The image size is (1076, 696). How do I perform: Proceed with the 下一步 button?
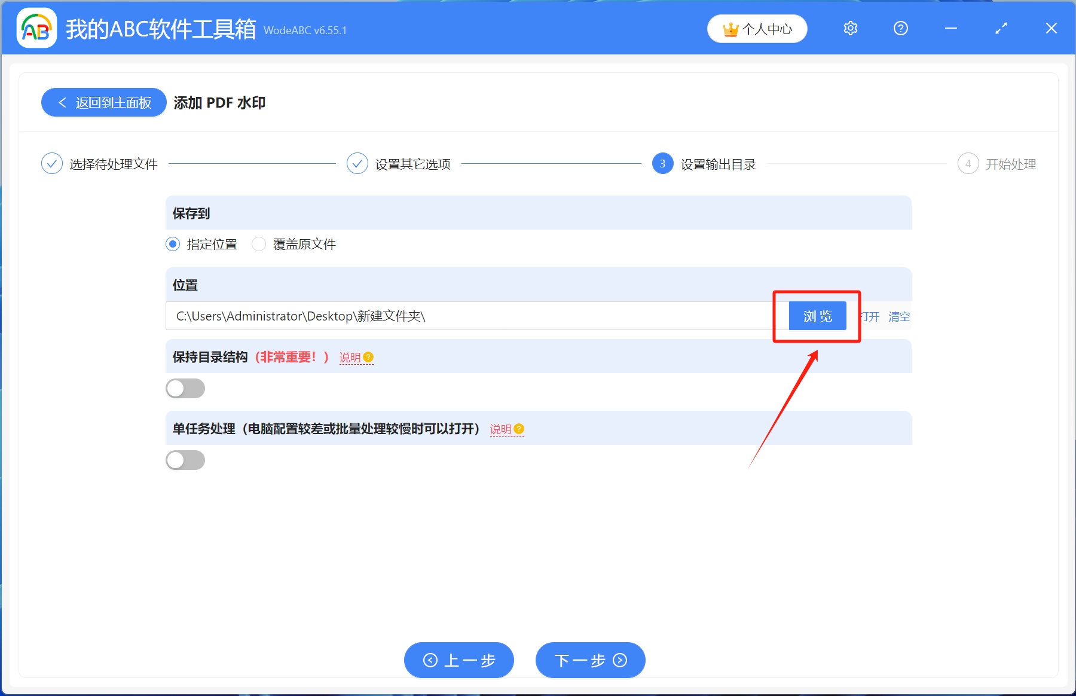click(589, 660)
